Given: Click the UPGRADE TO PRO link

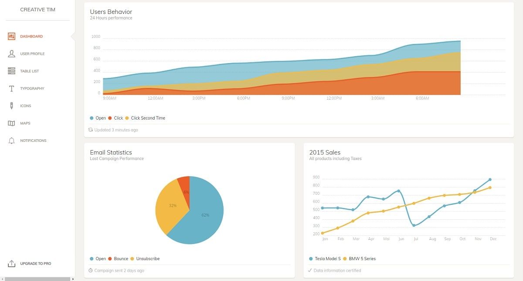Looking at the screenshot, I should coord(36,263).
